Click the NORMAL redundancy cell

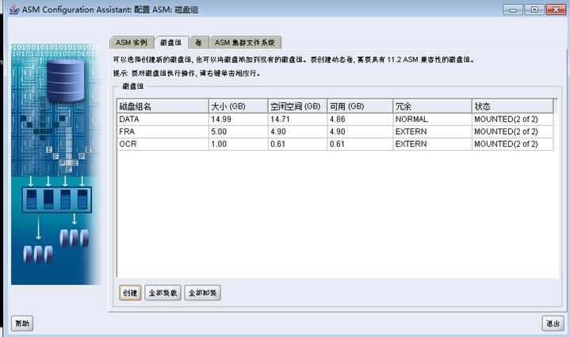coord(432,119)
